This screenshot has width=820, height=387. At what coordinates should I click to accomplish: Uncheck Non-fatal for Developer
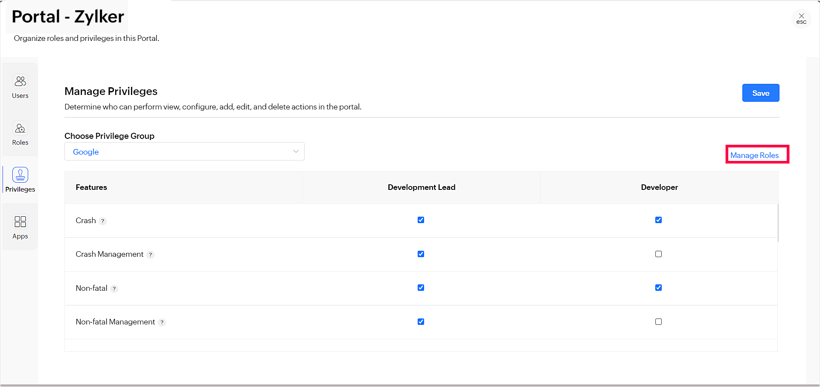point(658,288)
